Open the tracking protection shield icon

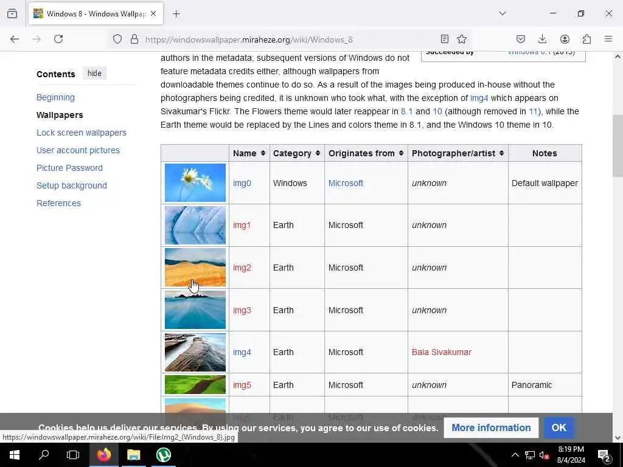point(117,39)
